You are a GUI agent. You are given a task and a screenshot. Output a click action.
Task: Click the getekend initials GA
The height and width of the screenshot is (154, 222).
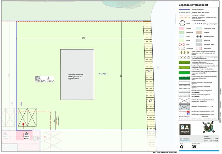point(216,138)
